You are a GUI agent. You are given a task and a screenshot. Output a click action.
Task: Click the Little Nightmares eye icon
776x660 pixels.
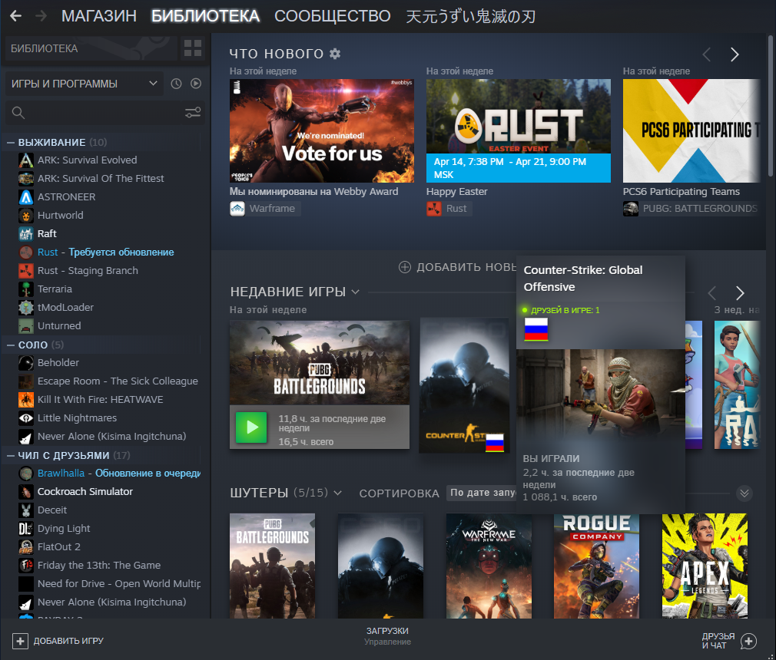click(25, 418)
